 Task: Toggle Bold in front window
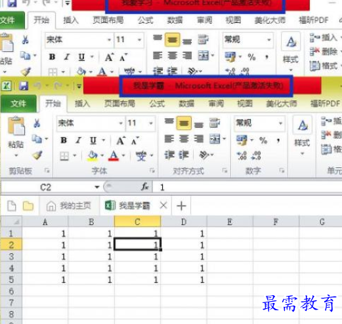tap(64, 140)
